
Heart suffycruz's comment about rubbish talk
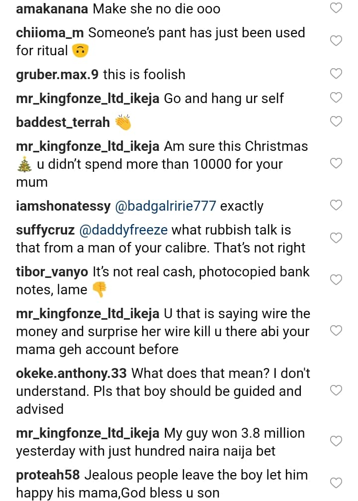pos(337,238)
